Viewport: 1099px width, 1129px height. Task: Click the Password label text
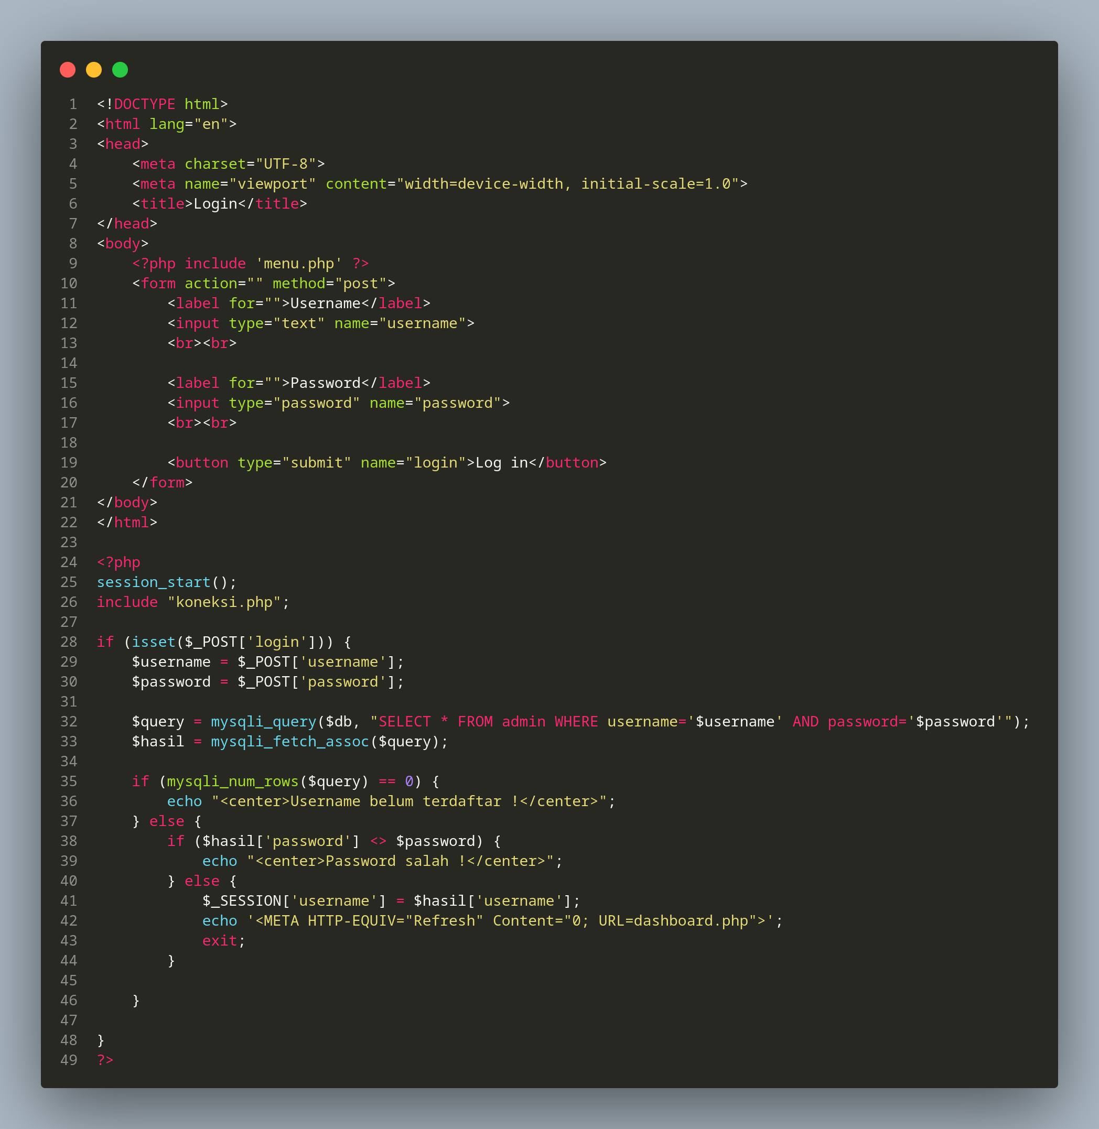[x=325, y=383]
